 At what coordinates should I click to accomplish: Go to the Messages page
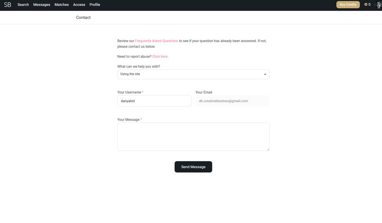42,5
